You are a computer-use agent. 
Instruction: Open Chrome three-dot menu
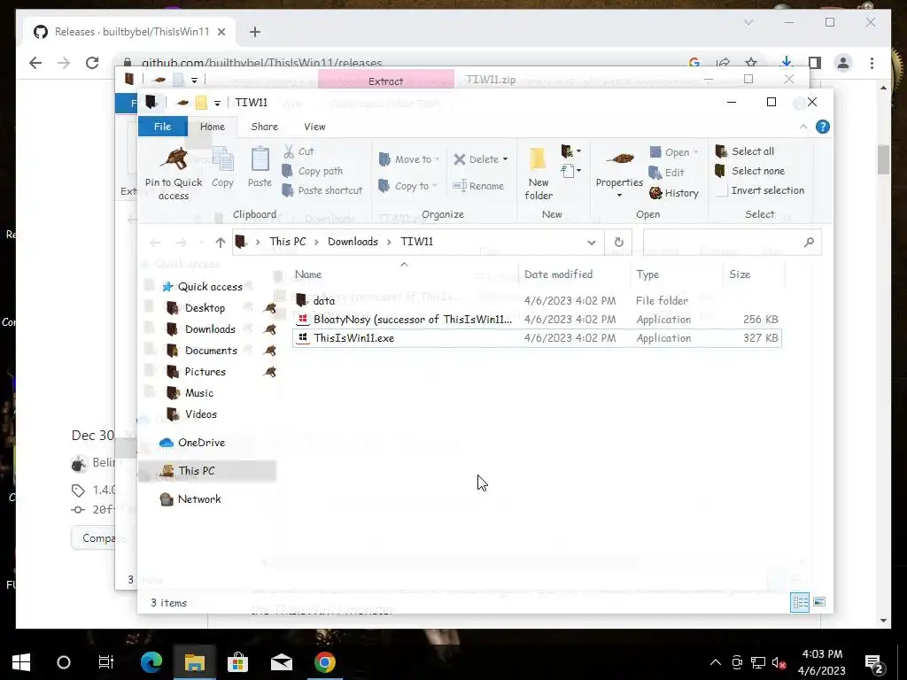tap(872, 63)
